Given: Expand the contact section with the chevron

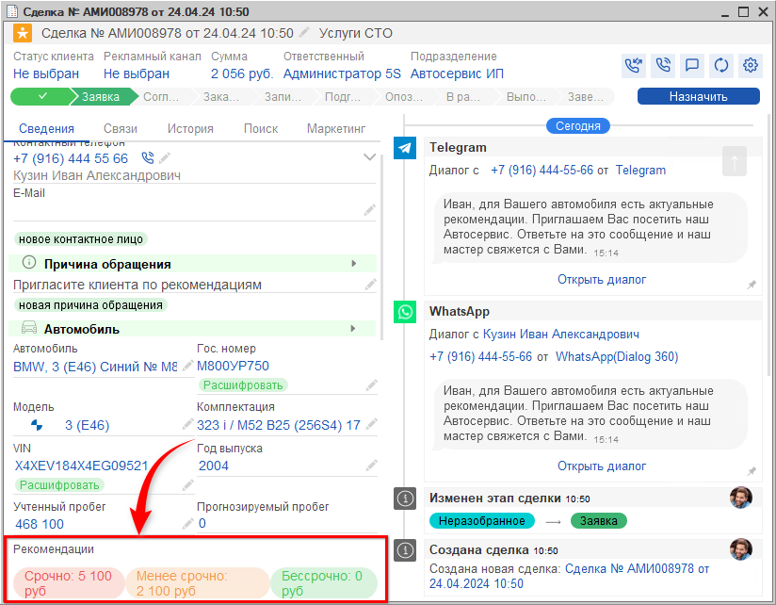Looking at the screenshot, I should (370, 157).
